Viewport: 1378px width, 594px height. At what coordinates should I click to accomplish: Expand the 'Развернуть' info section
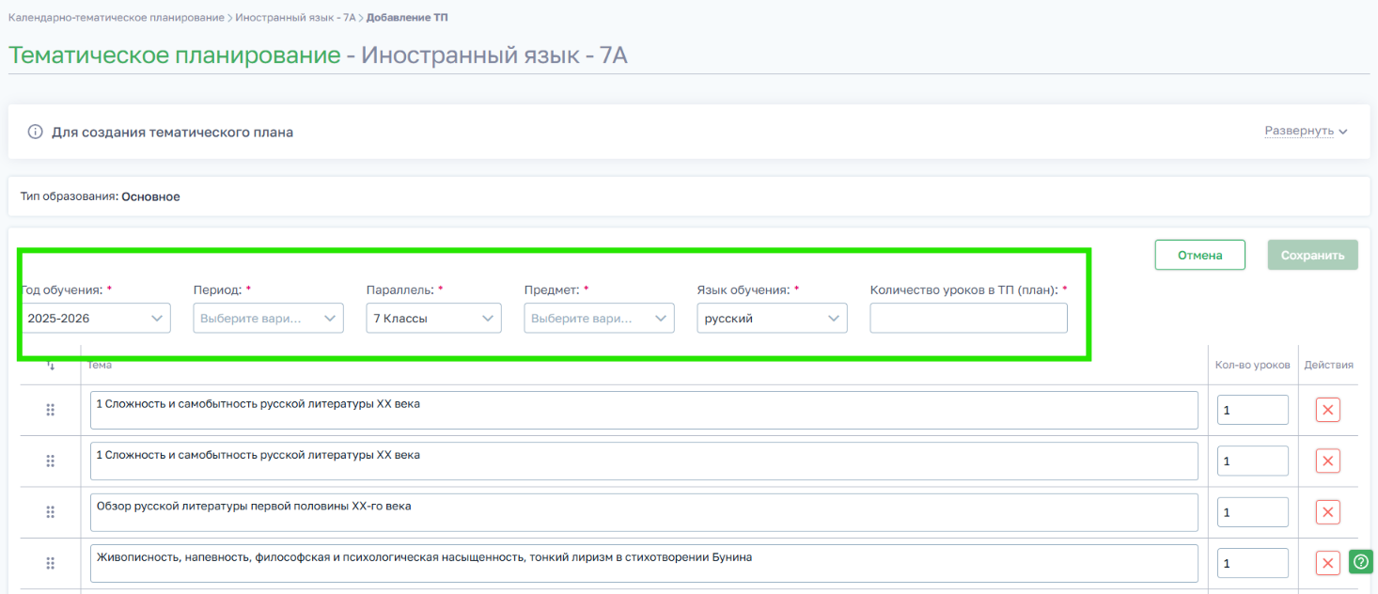(x=1306, y=132)
